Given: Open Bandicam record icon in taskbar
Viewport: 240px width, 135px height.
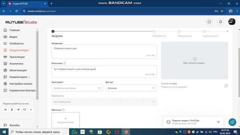Looking at the screenshot, I should [117, 132].
